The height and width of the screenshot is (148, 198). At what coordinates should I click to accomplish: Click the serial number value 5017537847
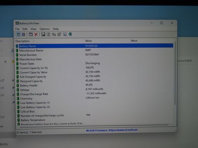click(x=92, y=54)
